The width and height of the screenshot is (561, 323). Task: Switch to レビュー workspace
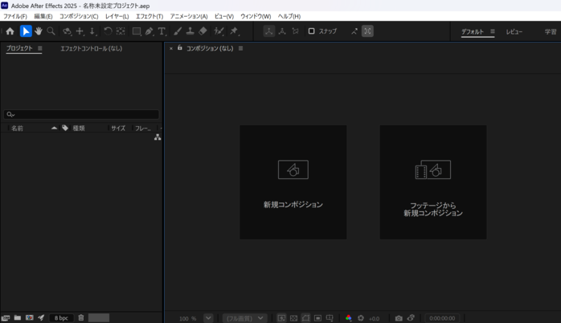514,31
